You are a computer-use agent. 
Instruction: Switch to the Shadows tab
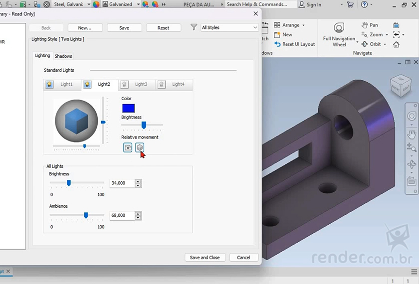click(63, 56)
